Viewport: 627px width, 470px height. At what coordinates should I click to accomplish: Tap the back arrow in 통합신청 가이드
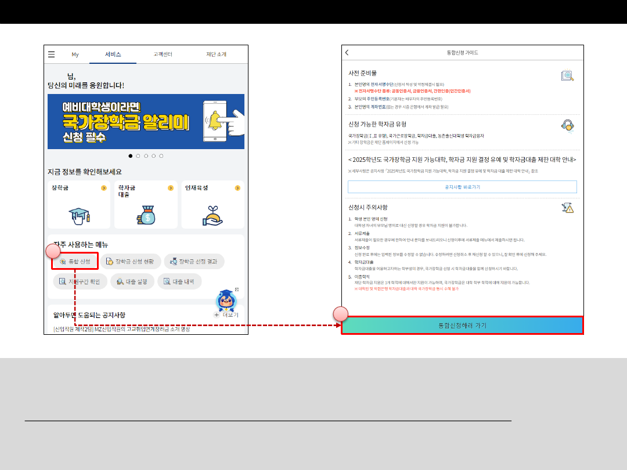[x=347, y=53]
